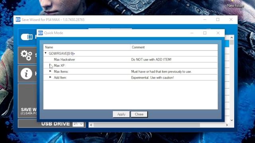This screenshot has width=255, height=143.
Task: Close the Quick Mode dialog with X
Action: (x=218, y=33)
